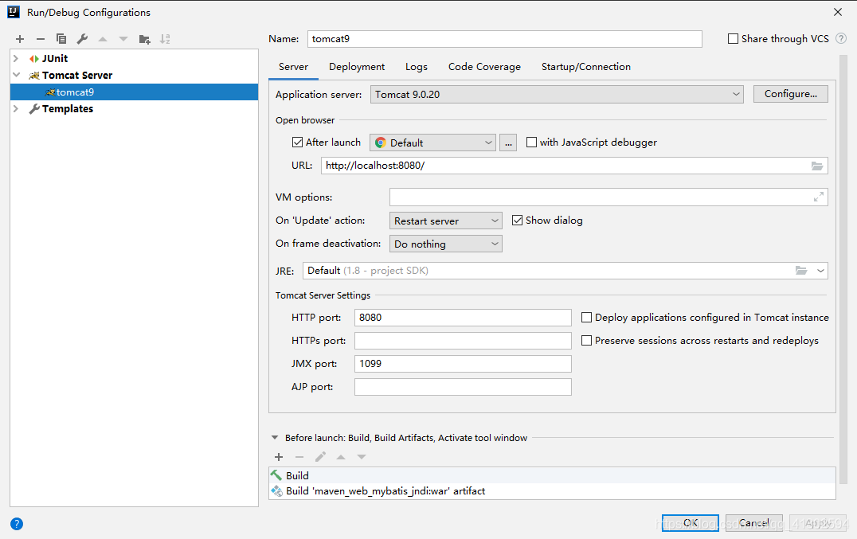Switch to the Startup/Connection tab

(586, 67)
